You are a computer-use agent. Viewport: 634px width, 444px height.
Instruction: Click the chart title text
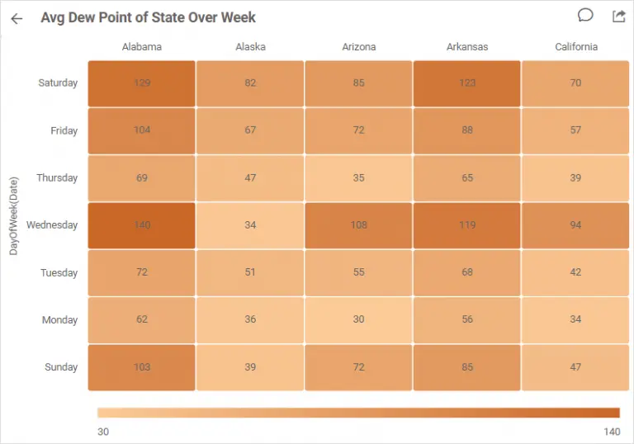pyautogui.click(x=149, y=17)
